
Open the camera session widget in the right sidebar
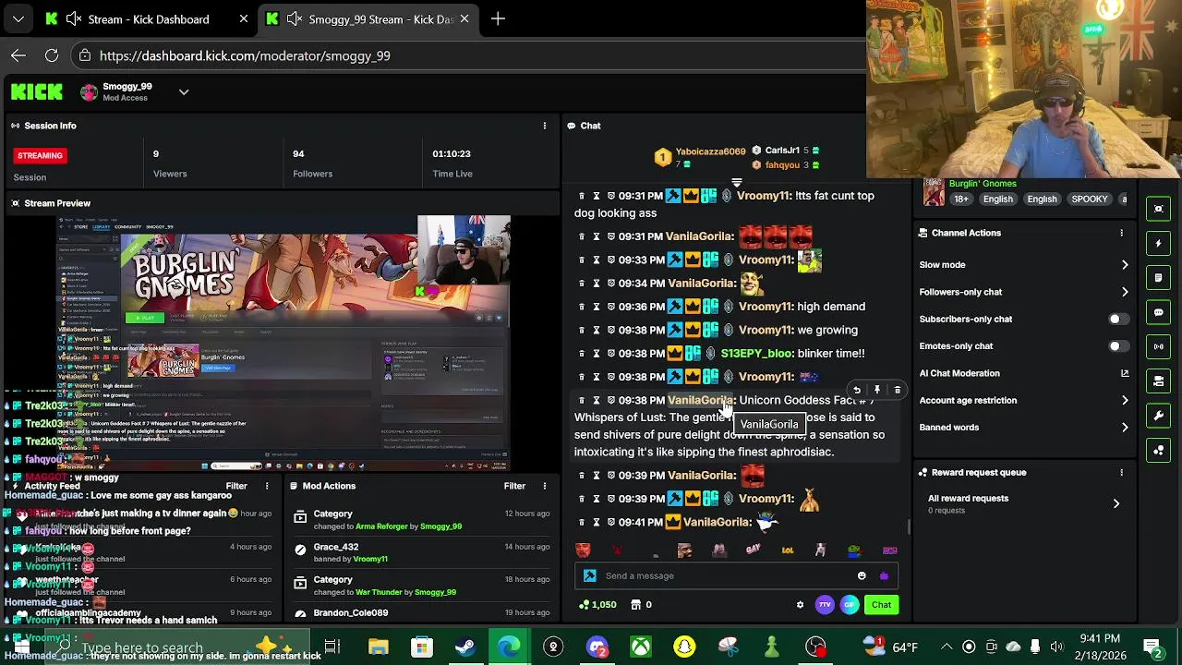[1159, 381]
